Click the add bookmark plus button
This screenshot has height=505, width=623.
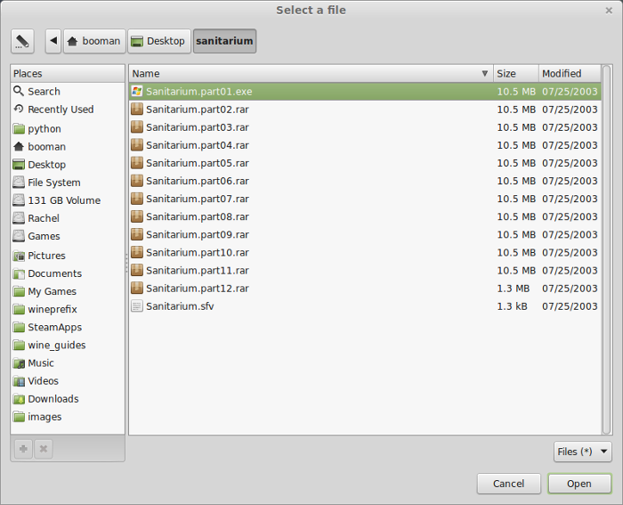pyautogui.click(x=23, y=449)
